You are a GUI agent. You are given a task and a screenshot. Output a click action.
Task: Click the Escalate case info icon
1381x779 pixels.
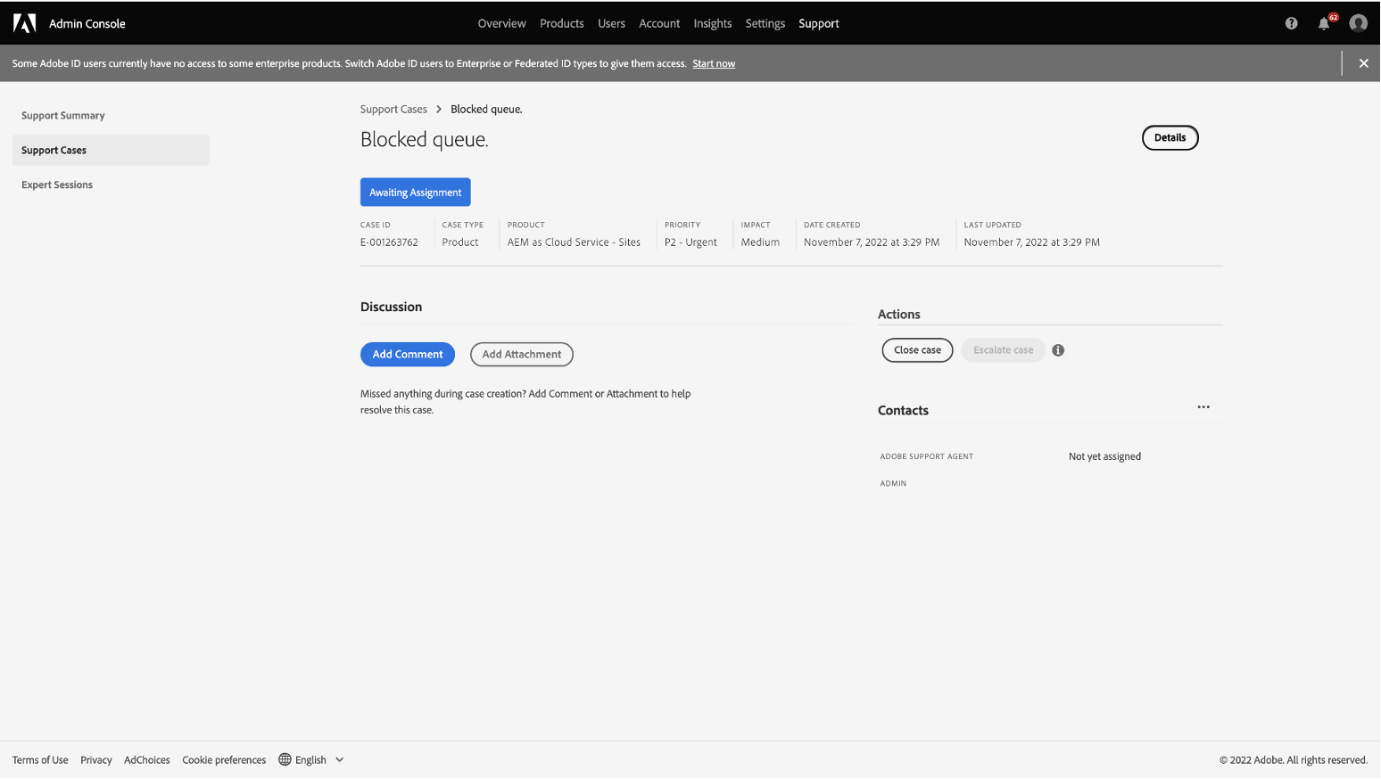1058,350
